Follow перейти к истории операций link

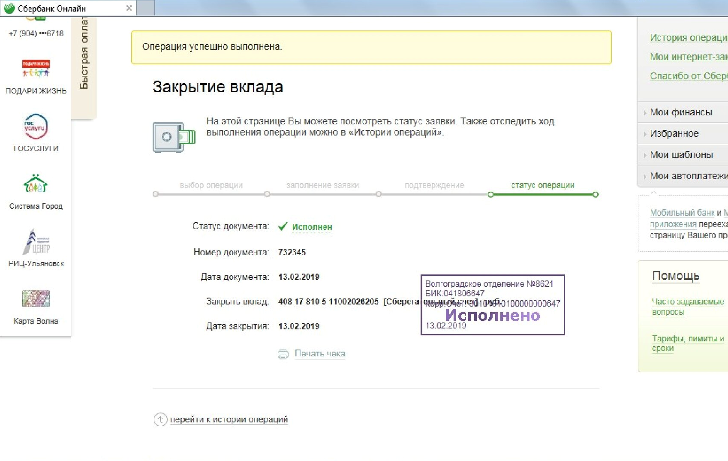click(x=229, y=419)
